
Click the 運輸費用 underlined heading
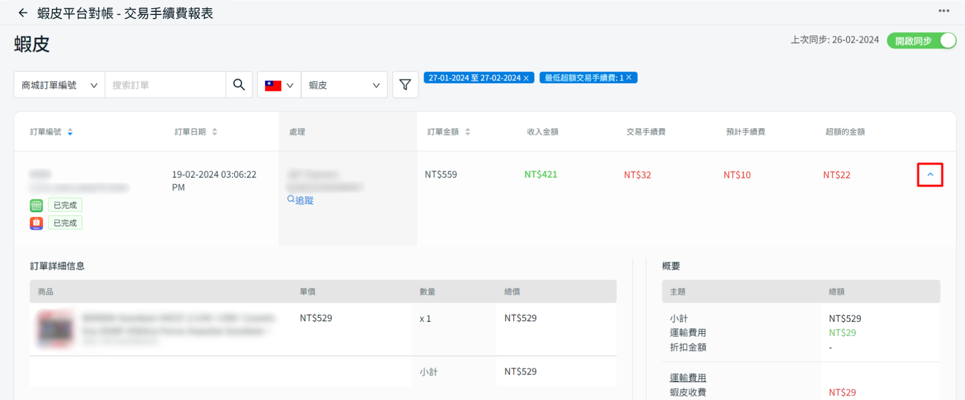point(688,378)
